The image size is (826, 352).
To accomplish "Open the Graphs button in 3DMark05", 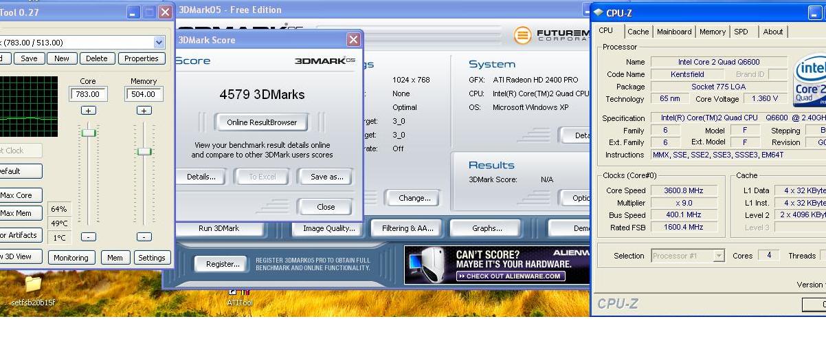I will point(487,228).
